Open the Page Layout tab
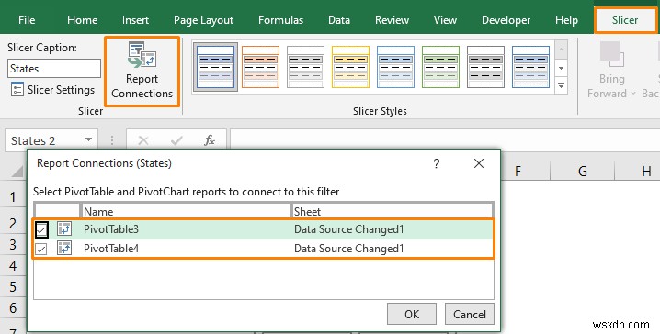This screenshot has height=334, width=660. [204, 20]
